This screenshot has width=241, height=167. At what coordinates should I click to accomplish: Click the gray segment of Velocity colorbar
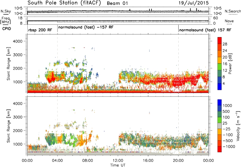pyautogui.click(x=220, y=126)
